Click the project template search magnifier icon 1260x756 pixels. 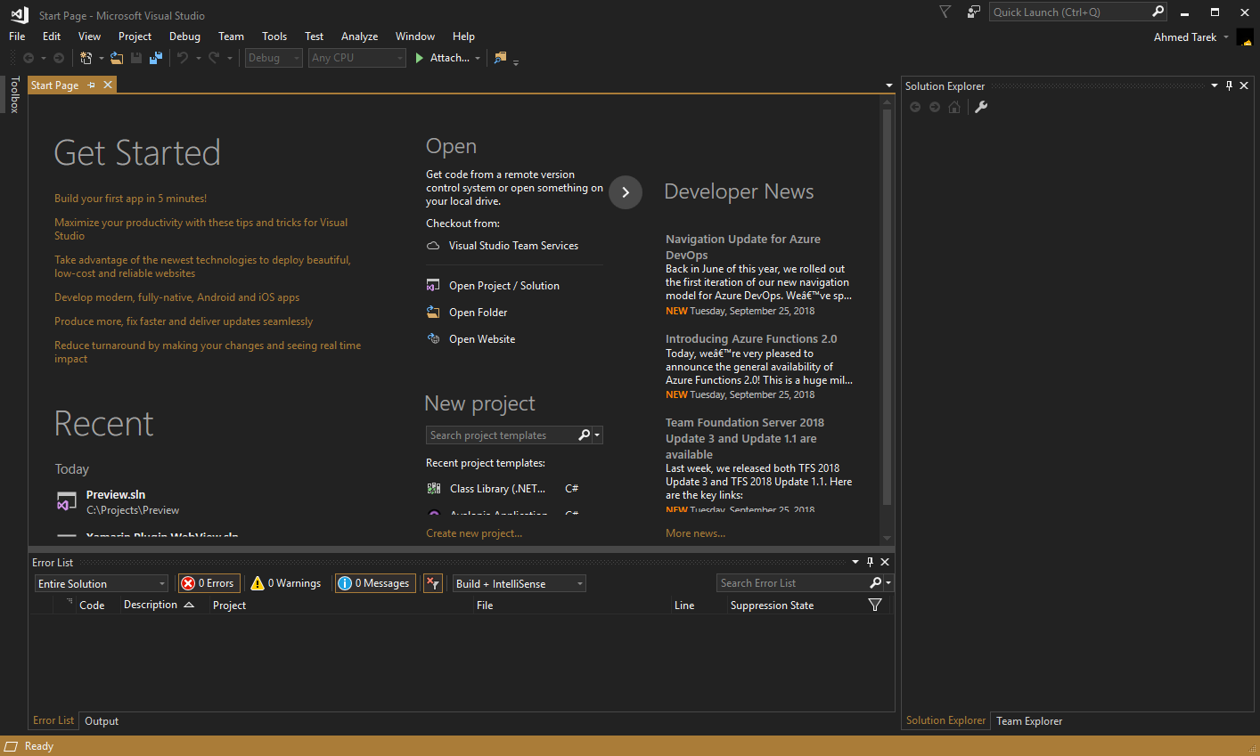tap(584, 435)
